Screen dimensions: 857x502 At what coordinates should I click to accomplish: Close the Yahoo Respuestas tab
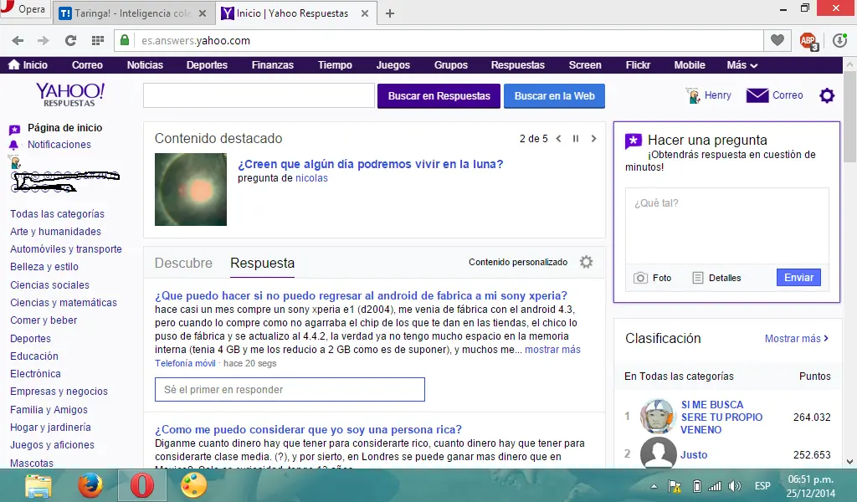(365, 13)
